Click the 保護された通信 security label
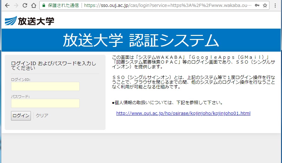 point(63,5)
